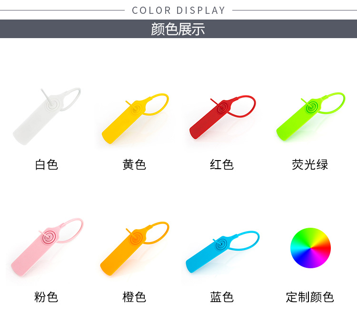Click the 黄色 label

[134, 165]
